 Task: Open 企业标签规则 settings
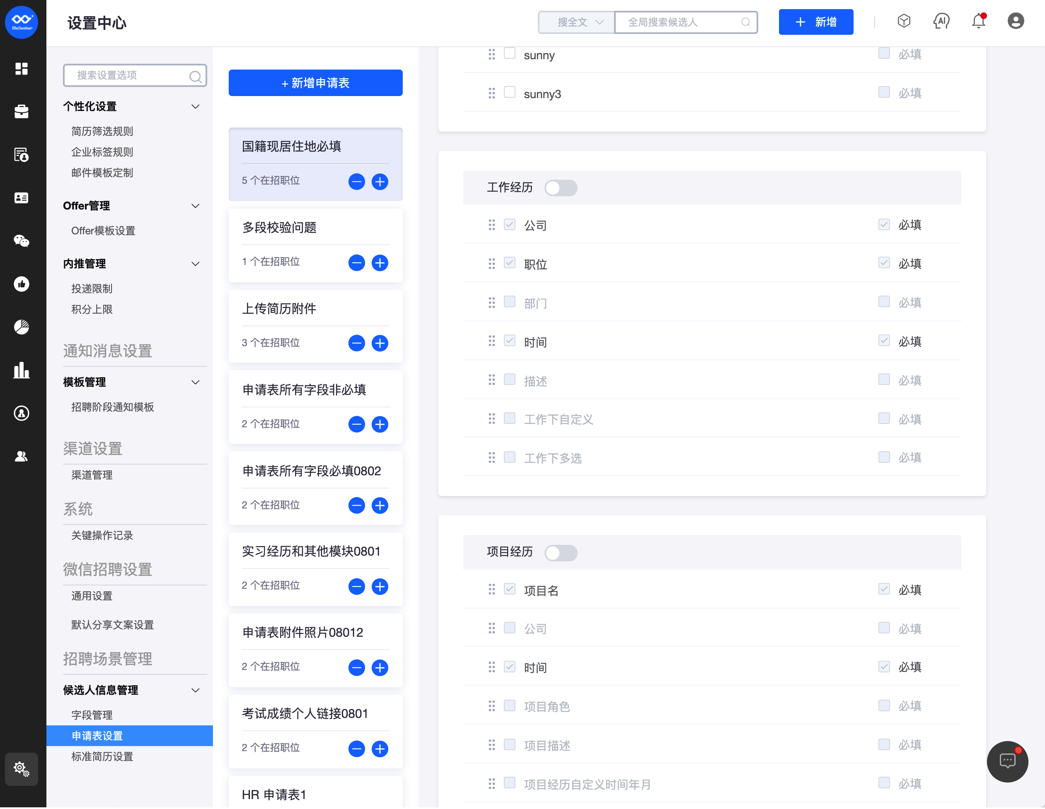[x=102, y=152]
